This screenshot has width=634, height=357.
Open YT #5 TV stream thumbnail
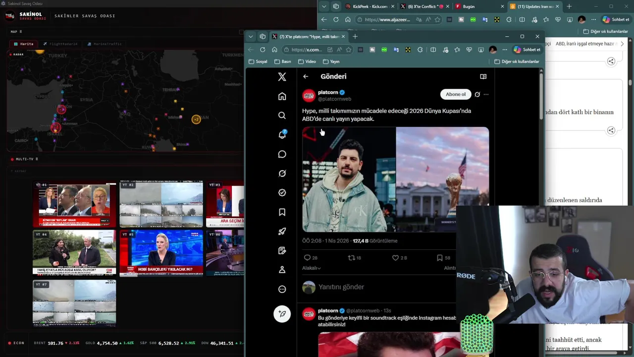pyautogui.click(x=161, y=253)
